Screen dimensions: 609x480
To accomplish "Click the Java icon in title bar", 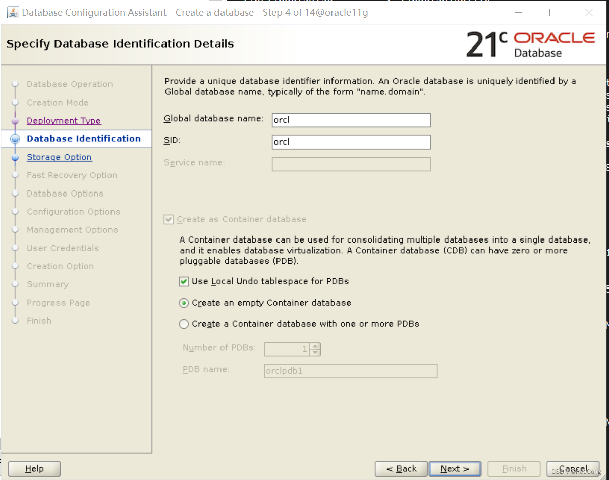I will point(13,12).
